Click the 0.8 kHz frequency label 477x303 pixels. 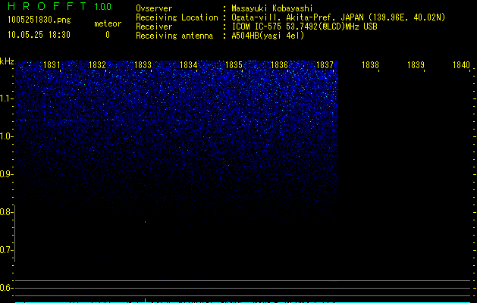[5, 212]
